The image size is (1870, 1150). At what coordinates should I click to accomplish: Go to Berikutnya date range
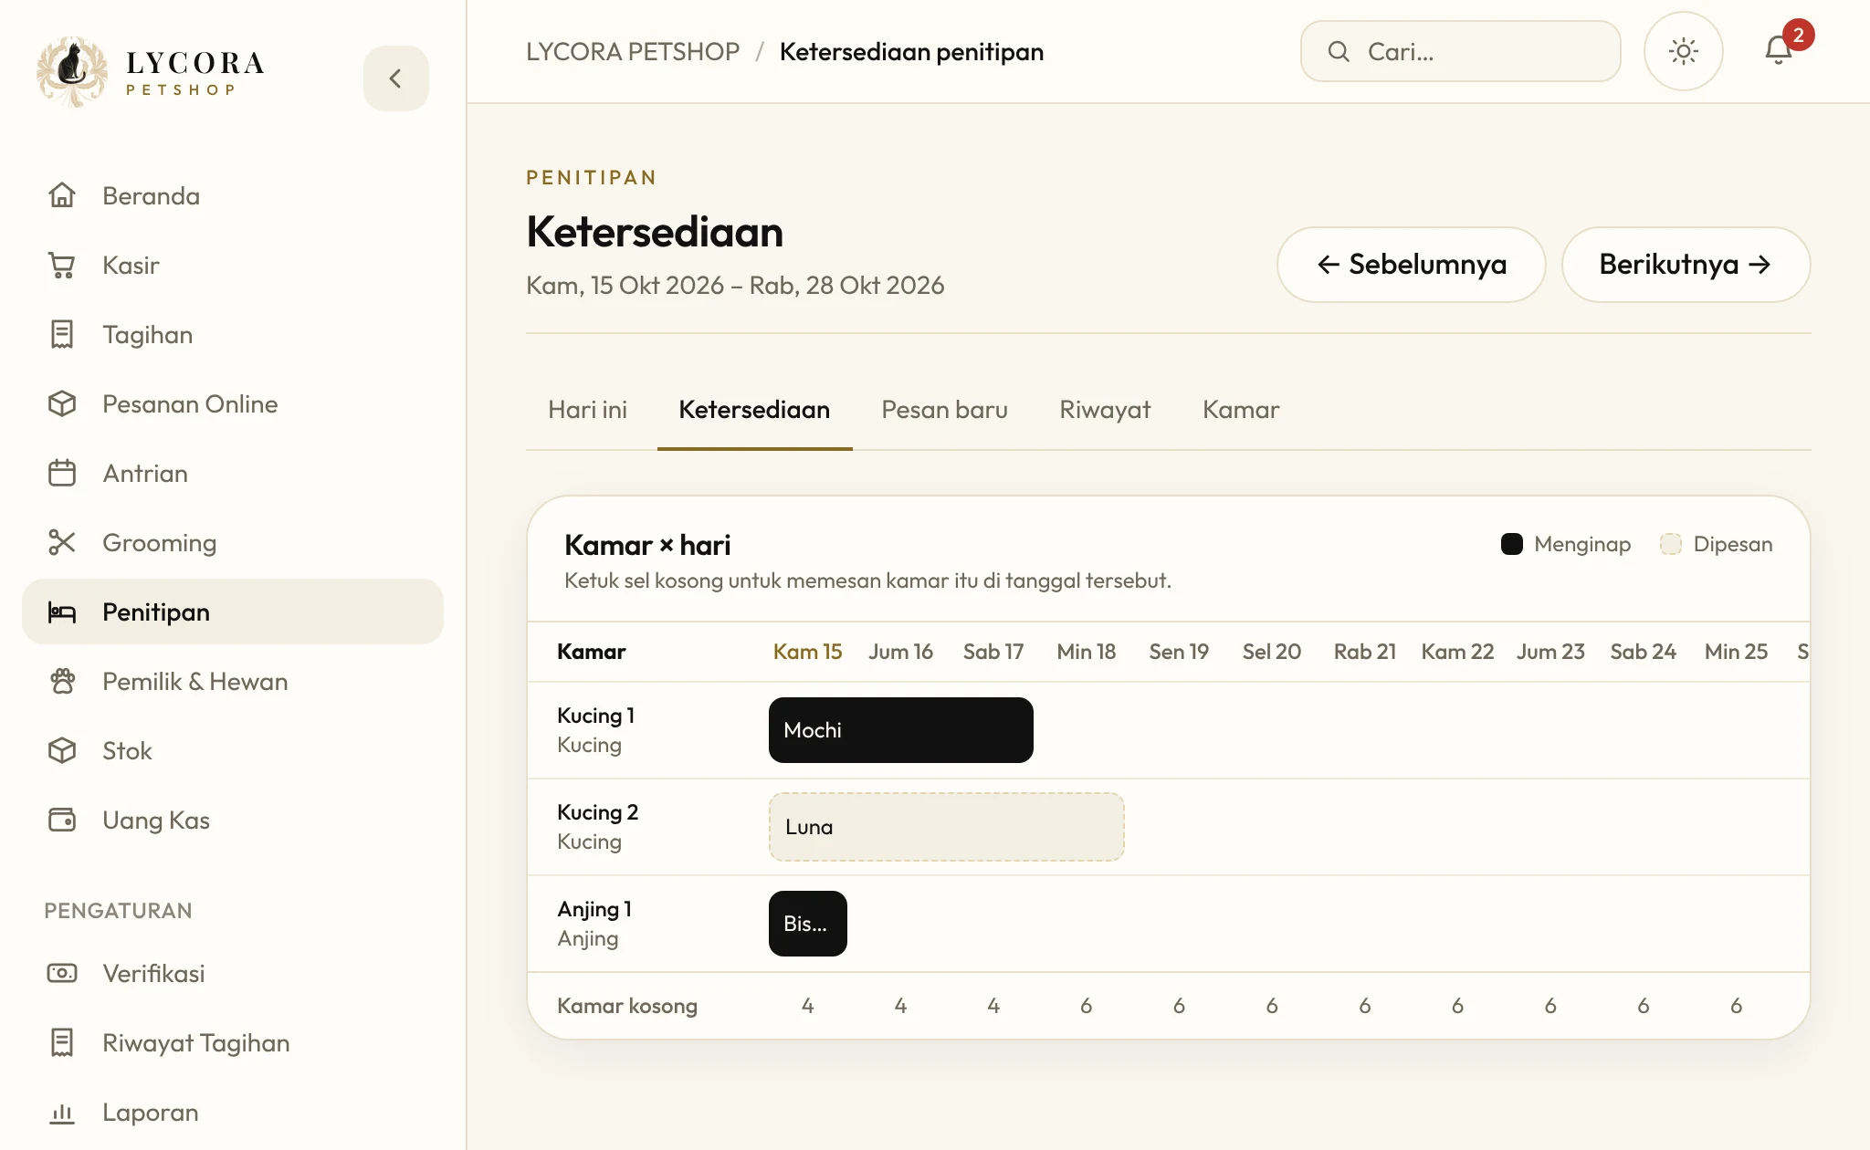pyautogui.click(x=1686, y=265)
